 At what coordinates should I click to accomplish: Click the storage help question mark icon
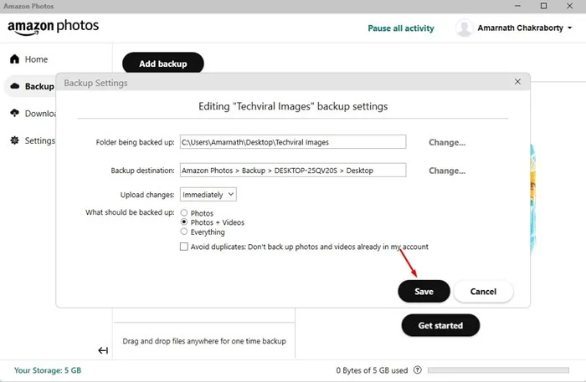[x=418, y=370]
